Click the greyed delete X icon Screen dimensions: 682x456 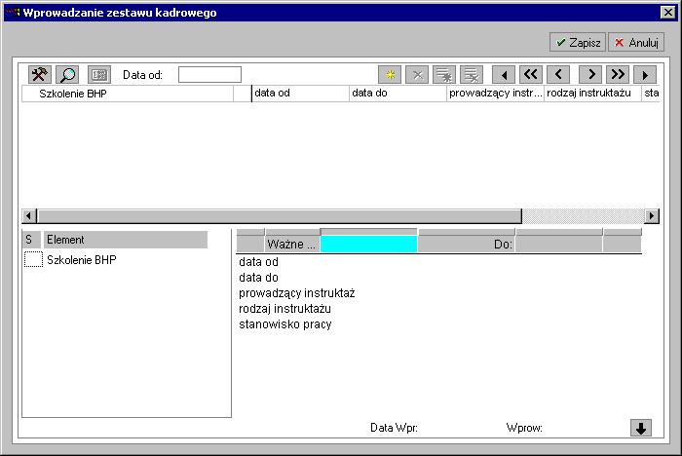pos(417,75)
